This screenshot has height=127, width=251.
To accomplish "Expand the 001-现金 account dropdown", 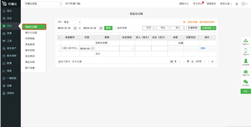I will coord(69,22).
